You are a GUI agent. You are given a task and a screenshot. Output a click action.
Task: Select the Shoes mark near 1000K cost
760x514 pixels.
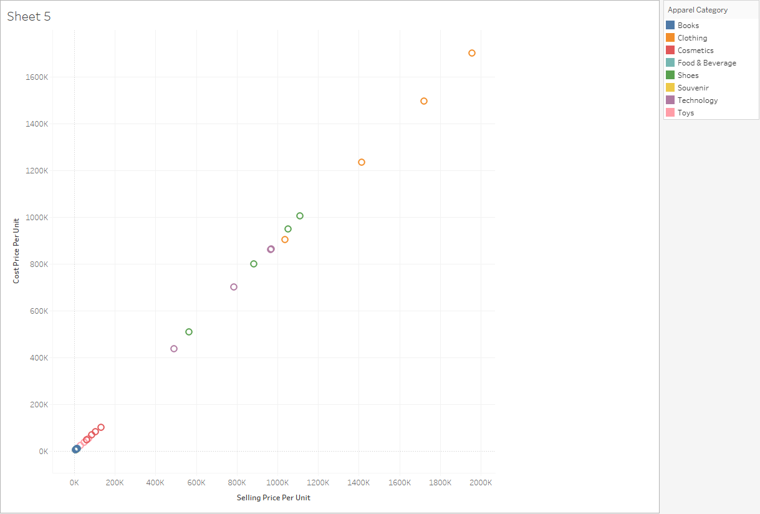point(300,216)
